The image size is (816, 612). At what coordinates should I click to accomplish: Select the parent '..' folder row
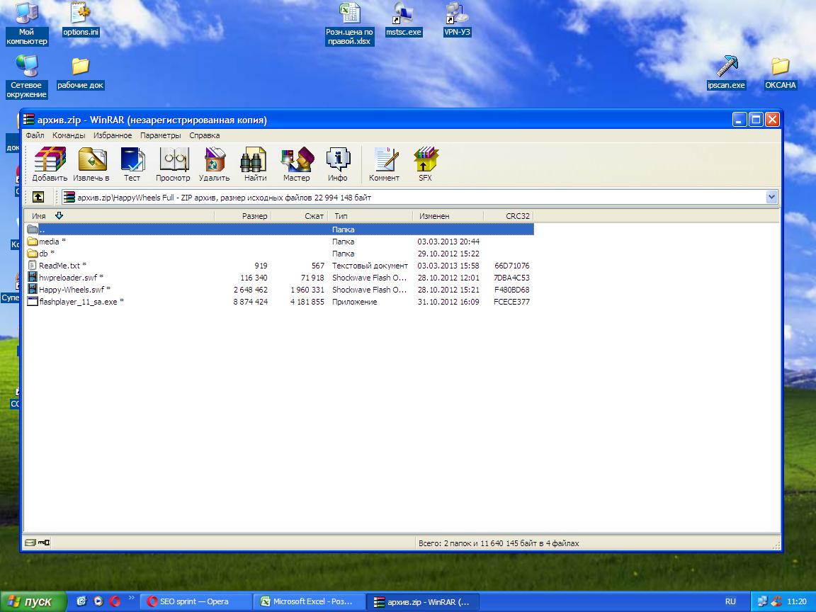tap(280, 229)
